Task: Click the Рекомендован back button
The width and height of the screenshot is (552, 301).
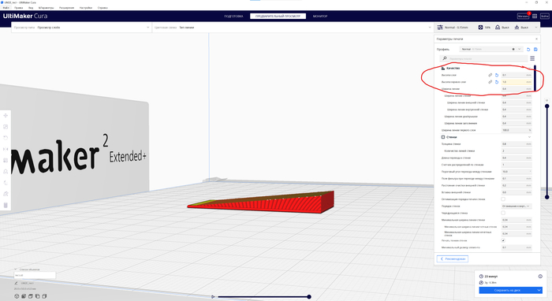Action: [453, 258]
